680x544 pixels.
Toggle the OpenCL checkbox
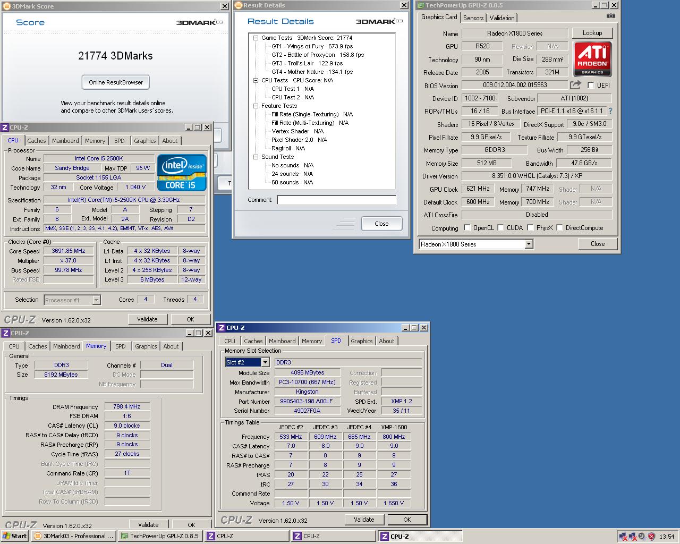(467, 228)
